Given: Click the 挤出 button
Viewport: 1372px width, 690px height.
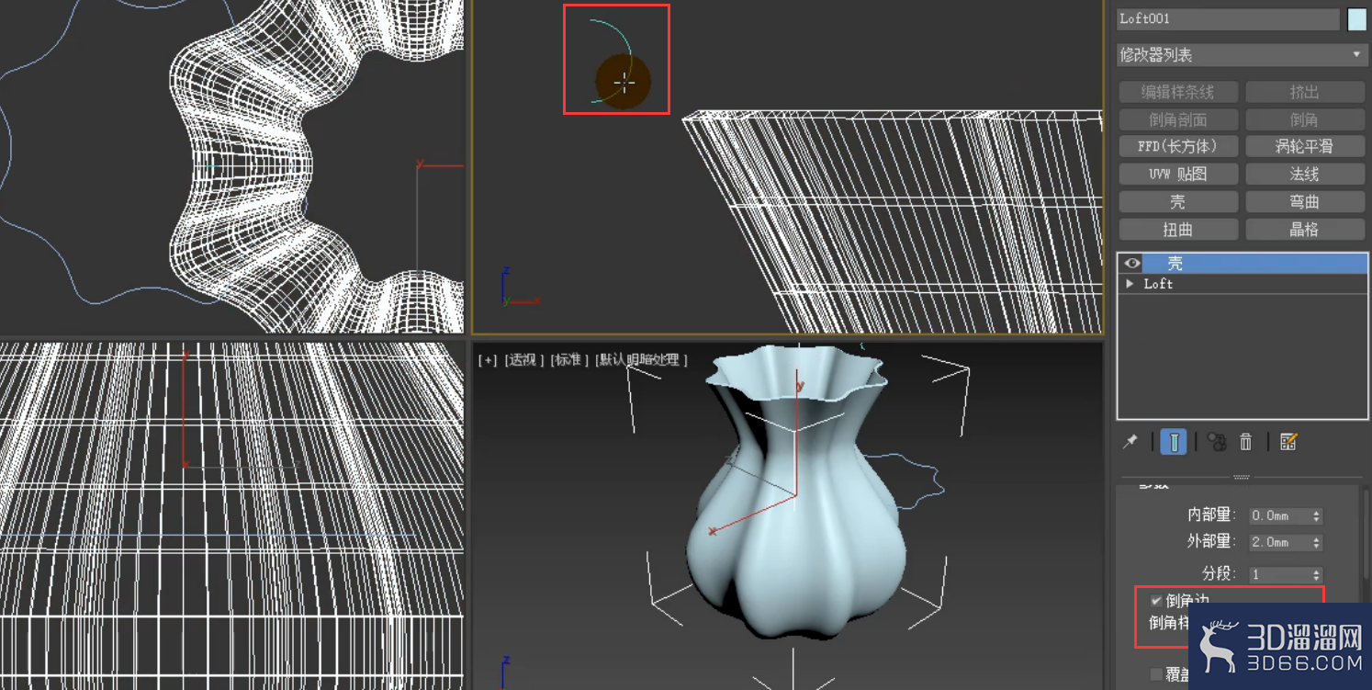Looking at the screenshot, I should coord(1305,92).
